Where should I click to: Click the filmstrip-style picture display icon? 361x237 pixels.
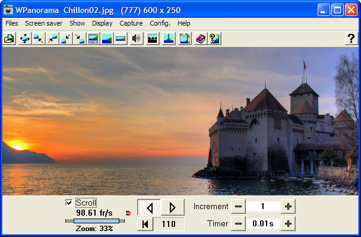(x=93, y=39)
